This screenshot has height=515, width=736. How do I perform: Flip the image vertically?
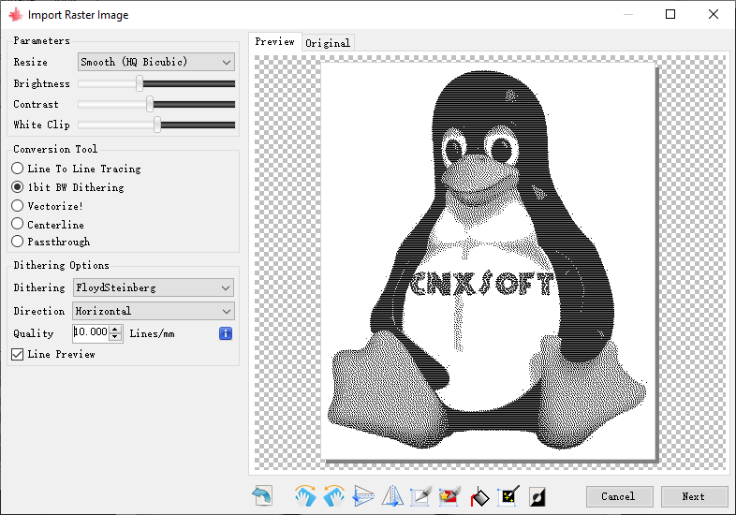[362, 496]
